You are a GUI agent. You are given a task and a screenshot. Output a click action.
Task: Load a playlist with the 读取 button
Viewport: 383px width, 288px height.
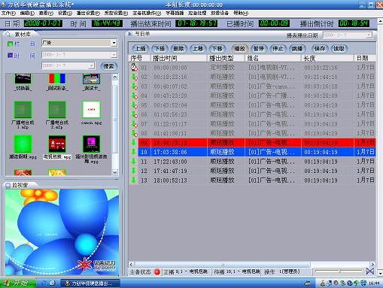pyautogui.click(x=339, y=49)
